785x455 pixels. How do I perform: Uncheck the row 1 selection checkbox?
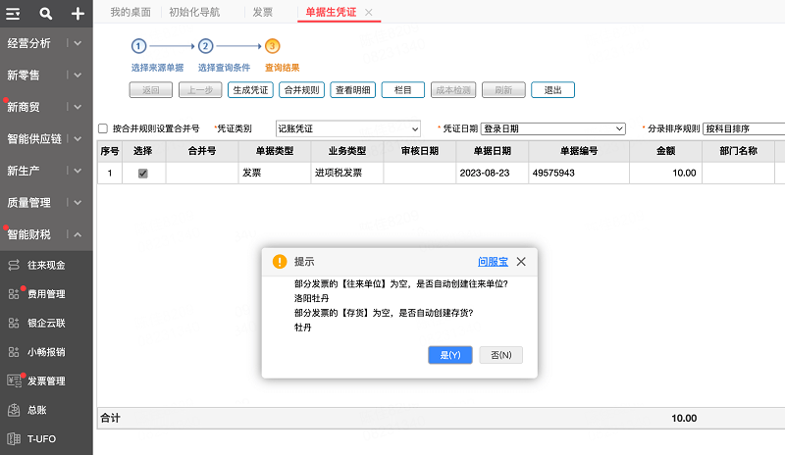click(x=143, y=174)
